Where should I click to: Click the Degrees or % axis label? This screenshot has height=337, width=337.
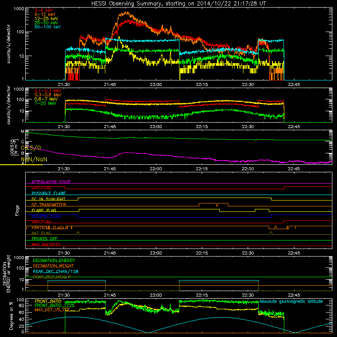point(11,316)
